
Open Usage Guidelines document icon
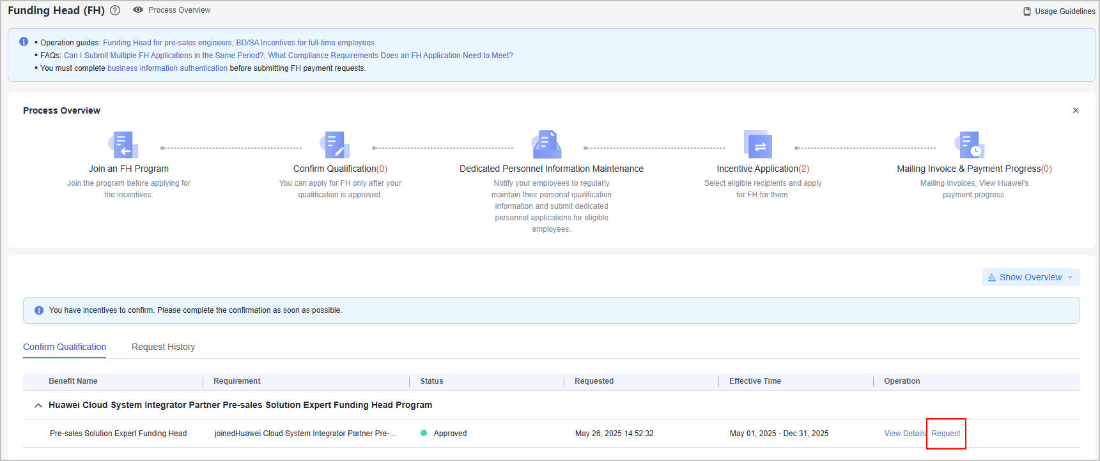tap(1026, 11)
